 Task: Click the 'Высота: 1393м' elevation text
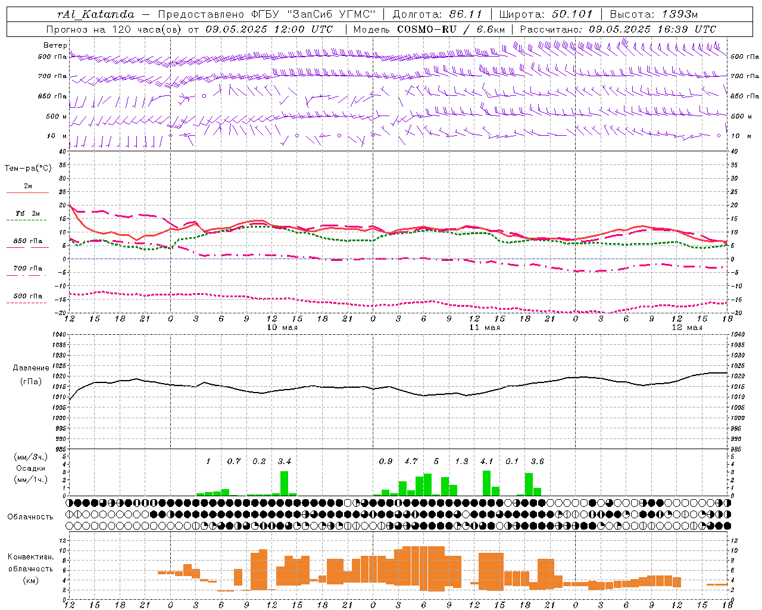[x=654, y=14]
